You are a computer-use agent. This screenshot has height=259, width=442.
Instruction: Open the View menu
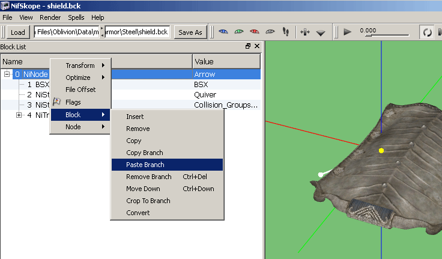point(26,17)
